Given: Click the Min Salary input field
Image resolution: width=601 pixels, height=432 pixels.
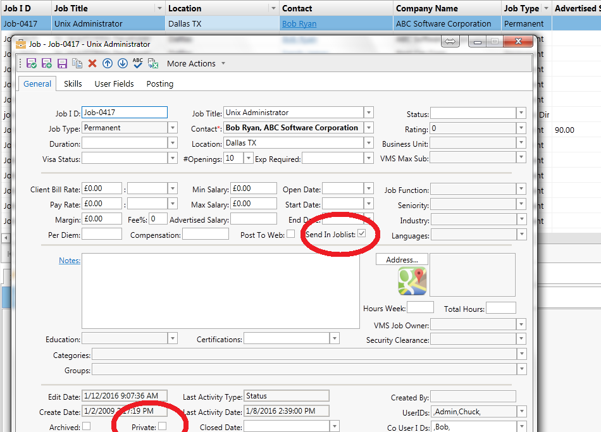Looking at the screenshot, I should click(253, 188).
